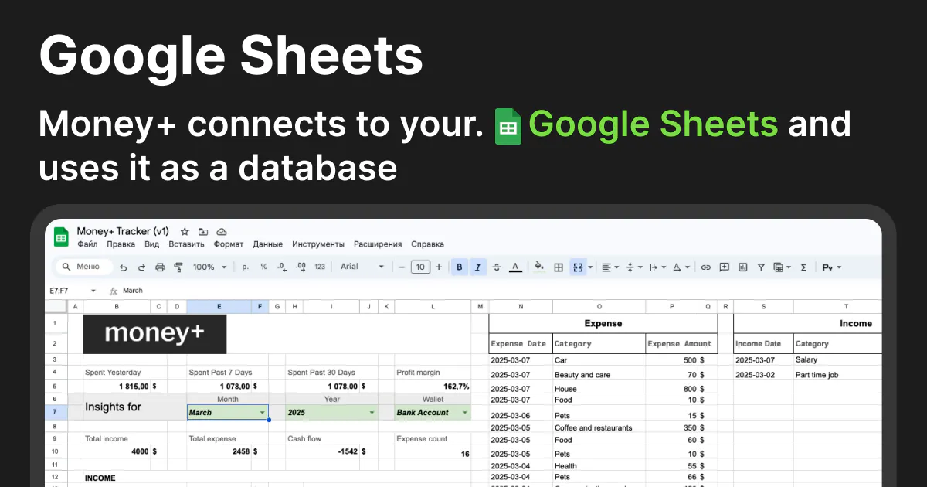
Task: Click the move to folder icon
Action: [x=203, y=231]
